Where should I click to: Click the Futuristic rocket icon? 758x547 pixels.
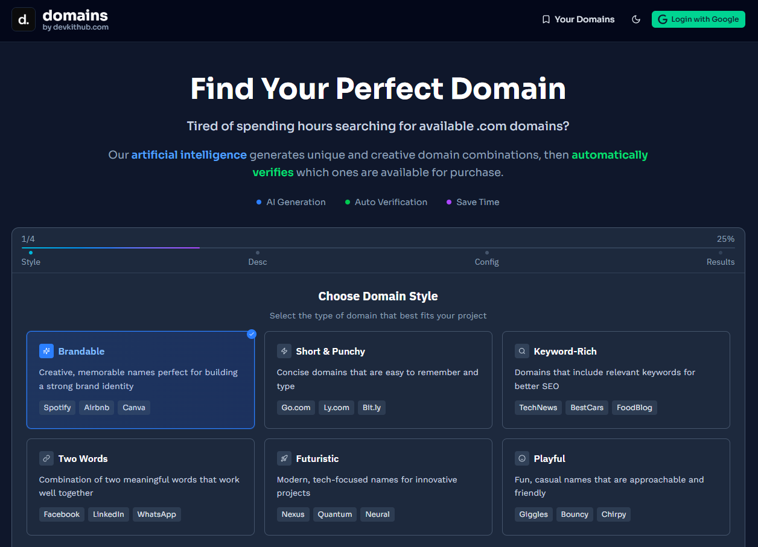coord(284,458)
